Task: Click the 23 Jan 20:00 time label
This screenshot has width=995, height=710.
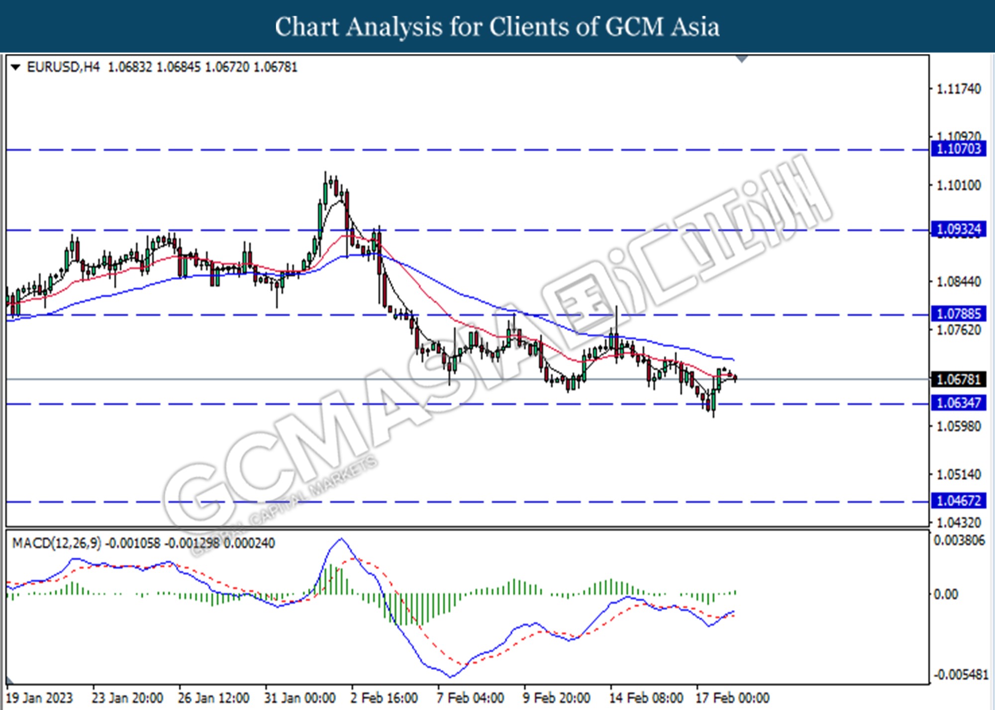Action: [127, 698]
